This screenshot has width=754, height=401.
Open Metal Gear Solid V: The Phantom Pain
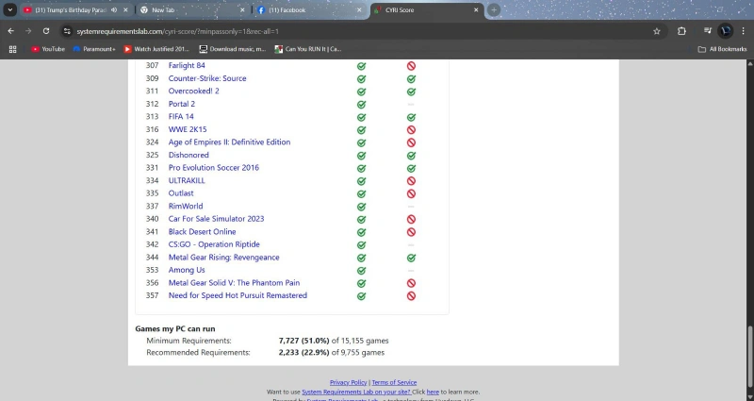coord(234,282)
